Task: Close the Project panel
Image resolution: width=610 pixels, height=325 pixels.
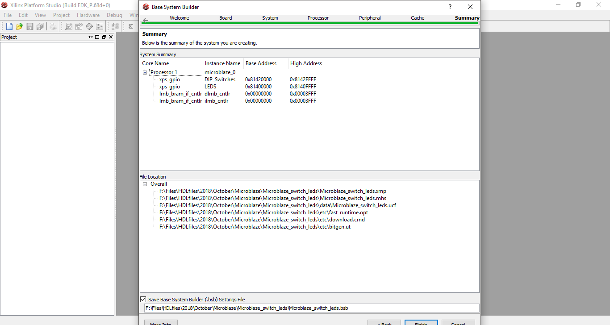Action: [x=111, y=37]
